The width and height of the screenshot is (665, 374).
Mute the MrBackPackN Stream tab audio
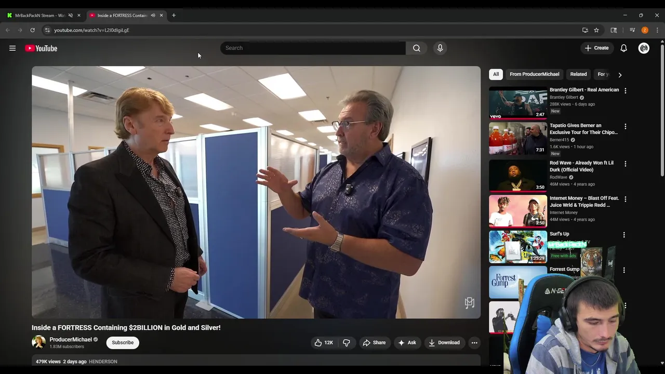[71, 16]
